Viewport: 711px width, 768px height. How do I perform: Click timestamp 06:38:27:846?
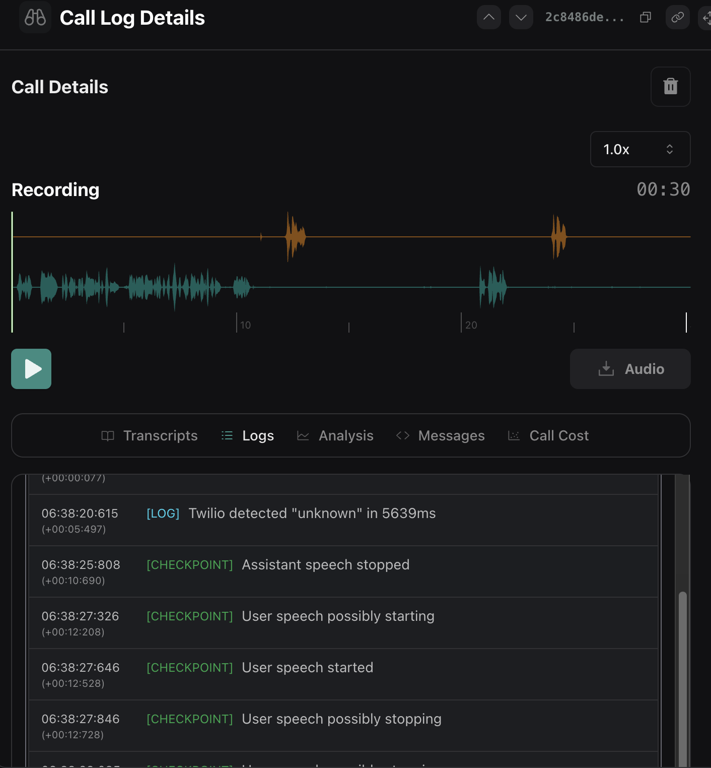pos(81,719)
